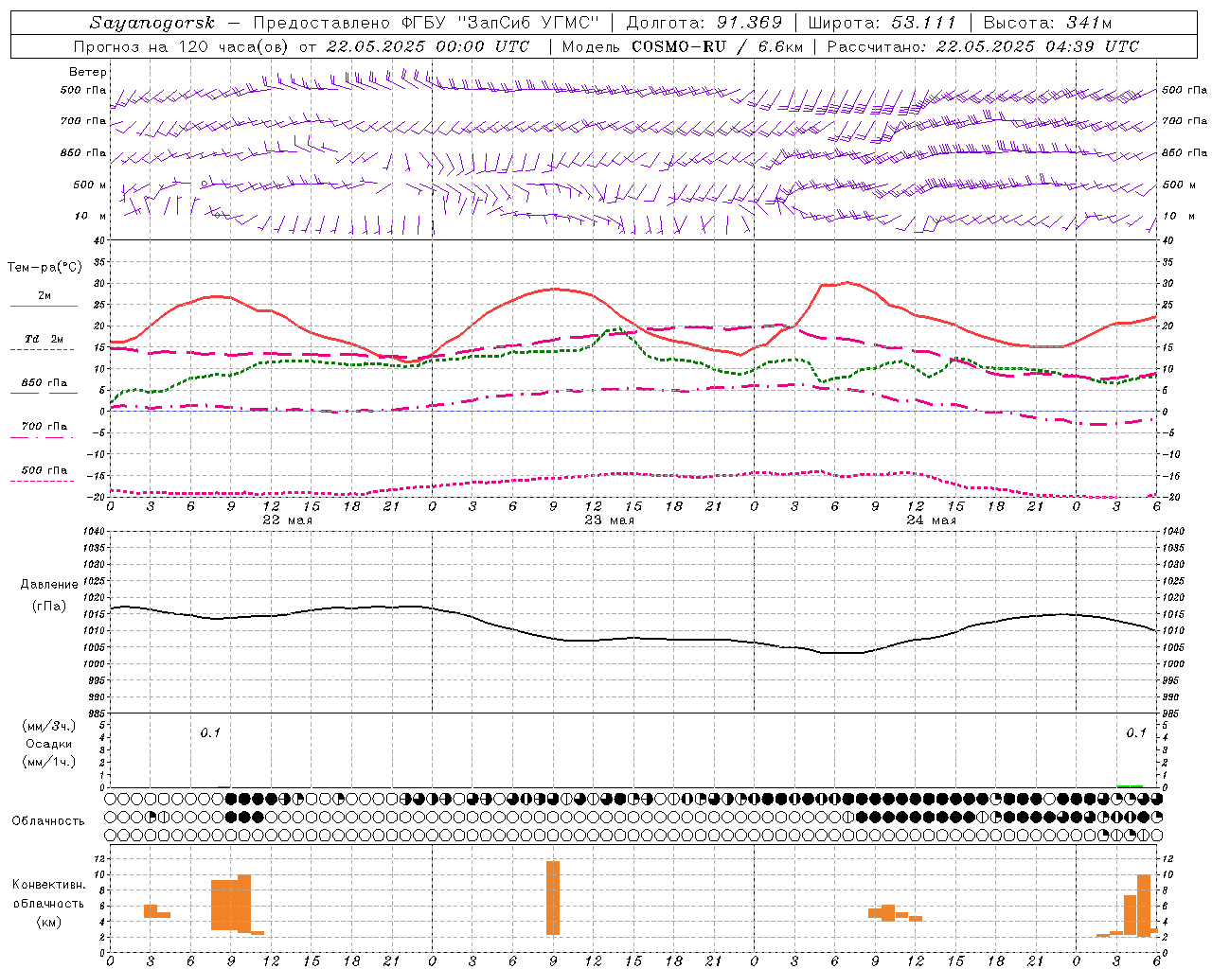The image size is (1212, 969).
Task: Select the 500 гПа temperature legend entry
Action: (44, 471)
